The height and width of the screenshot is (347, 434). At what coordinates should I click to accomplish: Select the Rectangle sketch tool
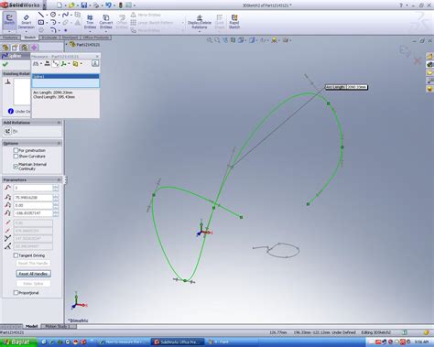41,22
